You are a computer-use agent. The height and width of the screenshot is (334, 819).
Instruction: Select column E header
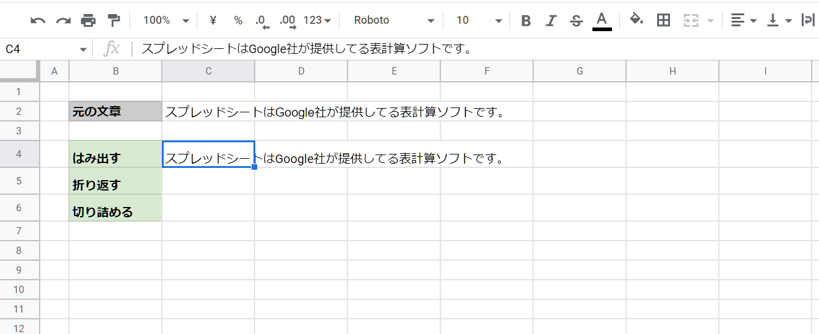pos(394,71)
